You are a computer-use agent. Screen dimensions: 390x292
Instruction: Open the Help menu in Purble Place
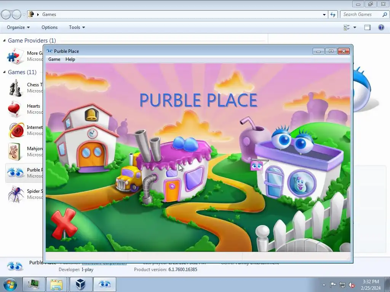70,59
